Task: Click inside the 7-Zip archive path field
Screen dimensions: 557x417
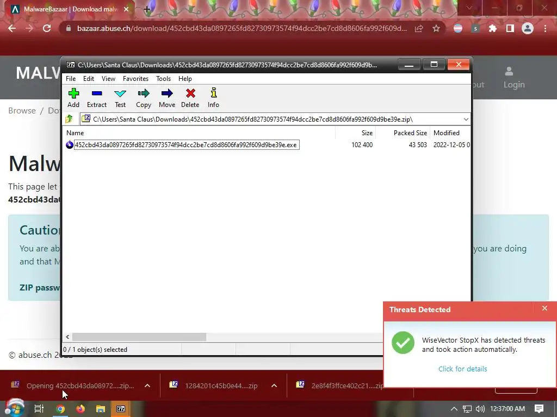Action: click(272, 119)
